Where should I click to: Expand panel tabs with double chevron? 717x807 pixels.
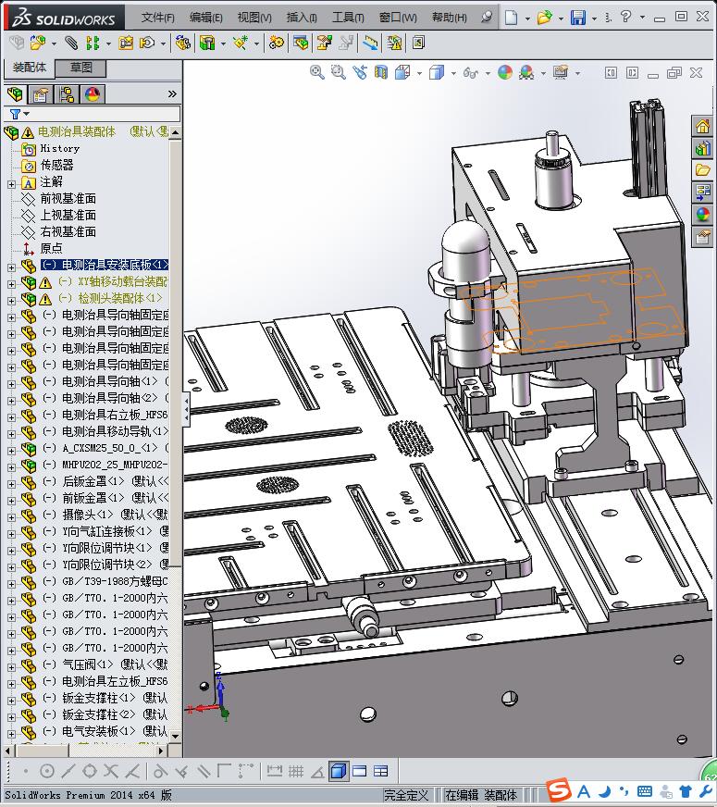(x=172, y=93)
